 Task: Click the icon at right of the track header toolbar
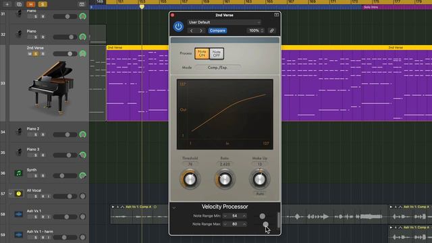[x=82, y=4]
